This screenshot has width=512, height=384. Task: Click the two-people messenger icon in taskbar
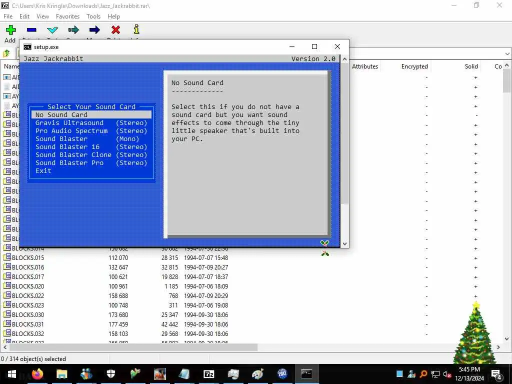(86, 374)
